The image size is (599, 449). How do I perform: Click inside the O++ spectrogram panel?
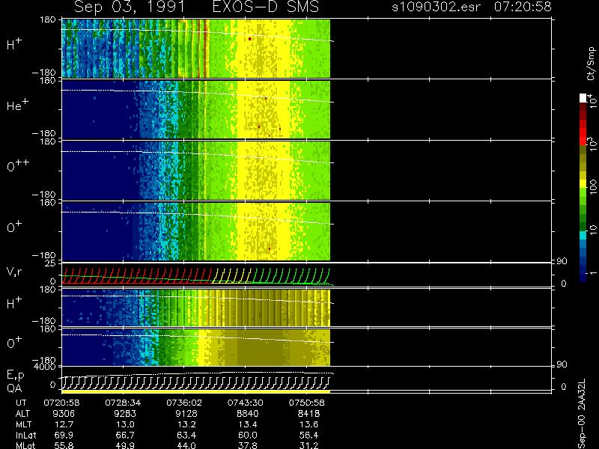tap(195, 171)
